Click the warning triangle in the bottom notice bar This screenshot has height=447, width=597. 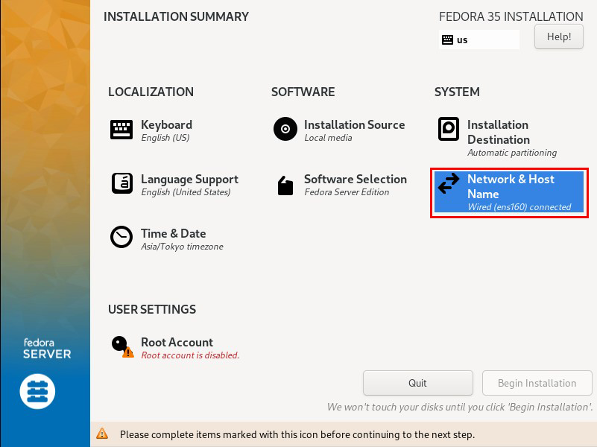click(x=102, y=434)
